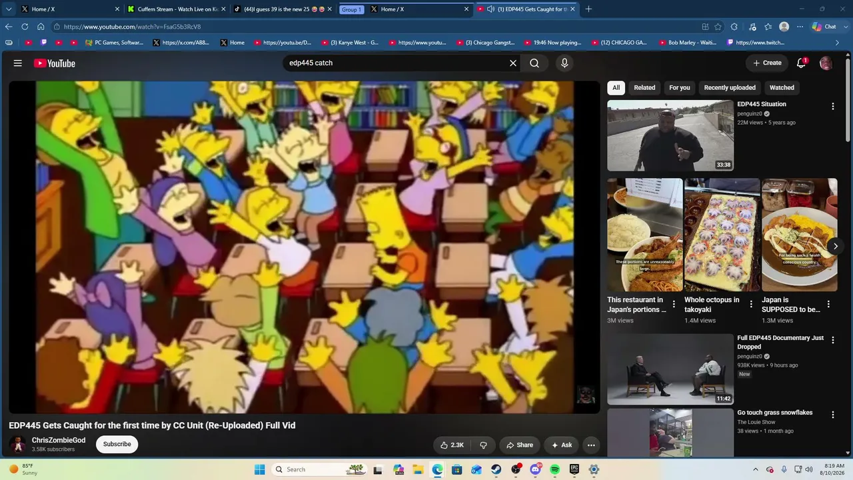Viewport: 853px width, 480px height.
Task: Subscribe to ChrisZombieGod
Action: tap(117, 445)
